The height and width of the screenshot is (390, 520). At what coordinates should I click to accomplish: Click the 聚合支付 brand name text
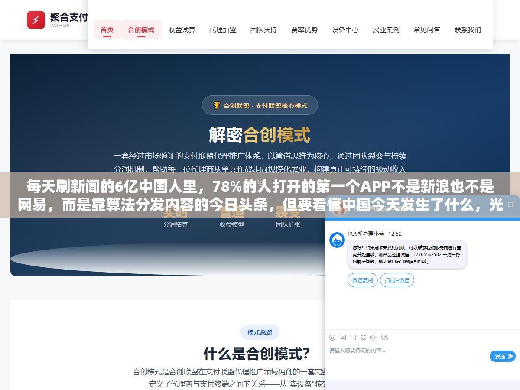[69, 17]
